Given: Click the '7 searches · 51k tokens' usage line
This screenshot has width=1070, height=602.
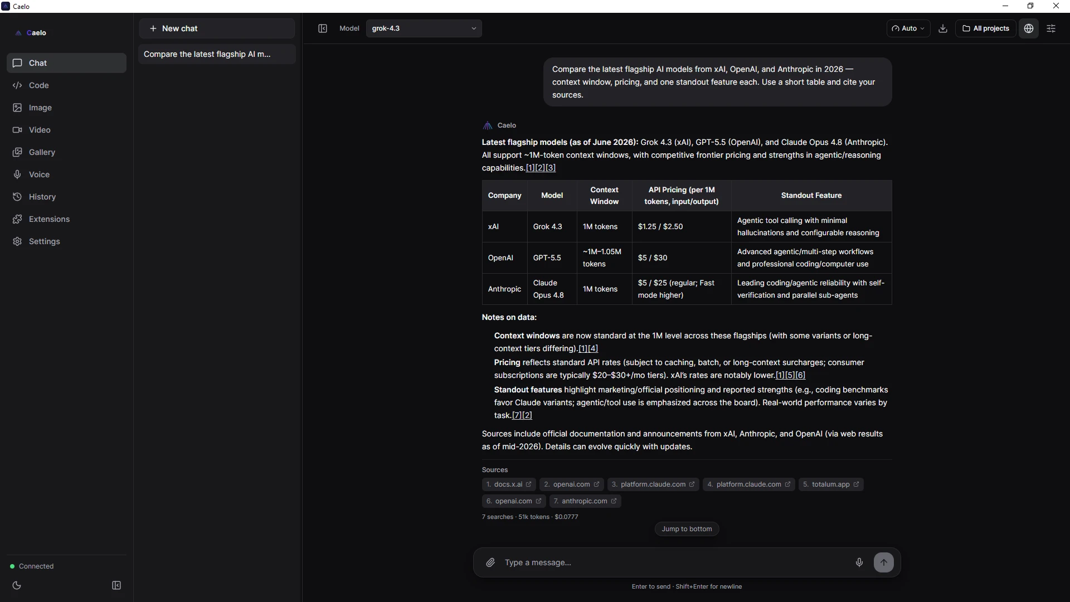Looking at the screenshot, I should (x=530, y=517).
